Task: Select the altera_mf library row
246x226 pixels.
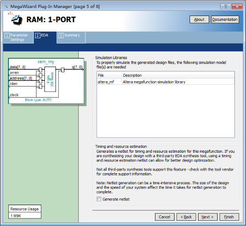Action: [166, 82]
